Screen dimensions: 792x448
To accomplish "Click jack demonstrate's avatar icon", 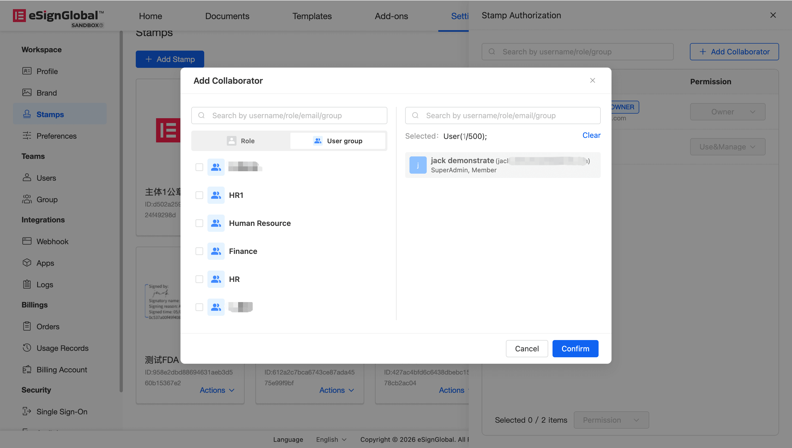I will pos(418,165).
